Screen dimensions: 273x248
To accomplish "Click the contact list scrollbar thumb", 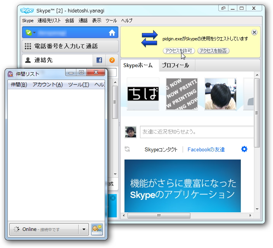I will click(x=115, y=102).
